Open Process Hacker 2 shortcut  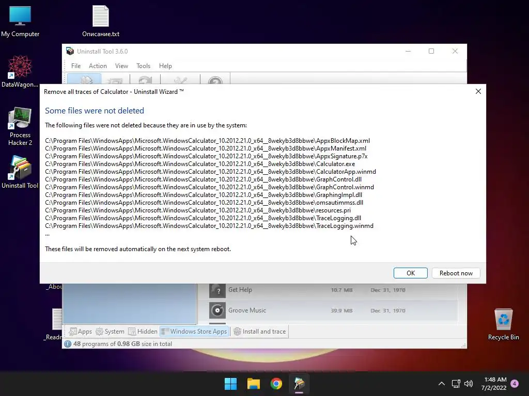pos(20,126)
